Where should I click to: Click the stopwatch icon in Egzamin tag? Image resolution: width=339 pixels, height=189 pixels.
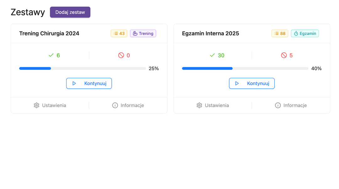pos(296,34)
